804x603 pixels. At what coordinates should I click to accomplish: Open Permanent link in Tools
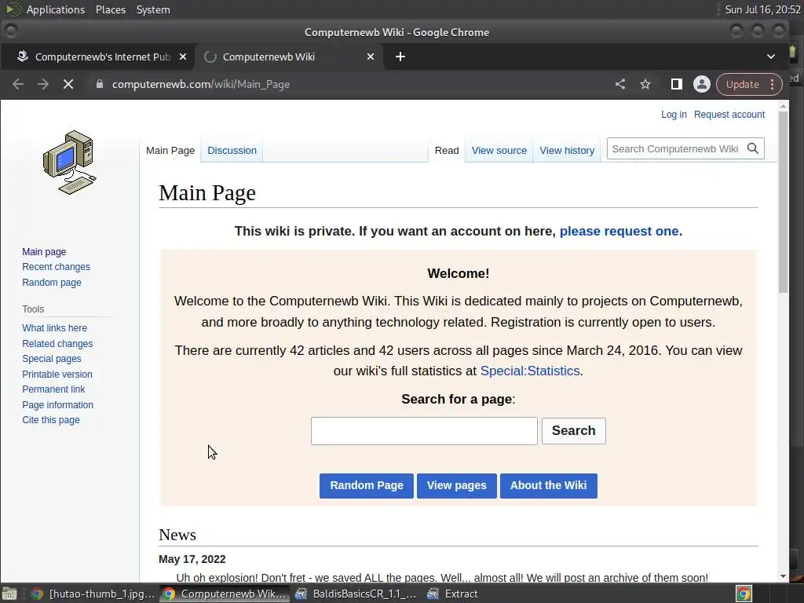[53, 389]
